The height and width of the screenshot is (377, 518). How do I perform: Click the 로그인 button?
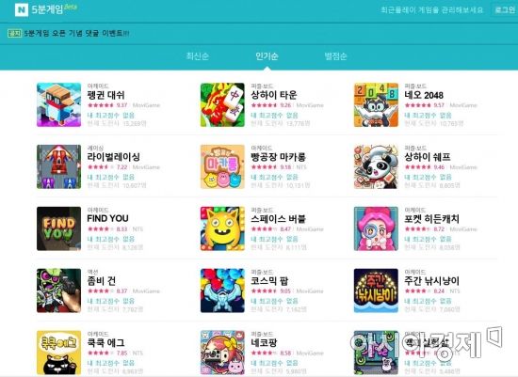[505, 10]
